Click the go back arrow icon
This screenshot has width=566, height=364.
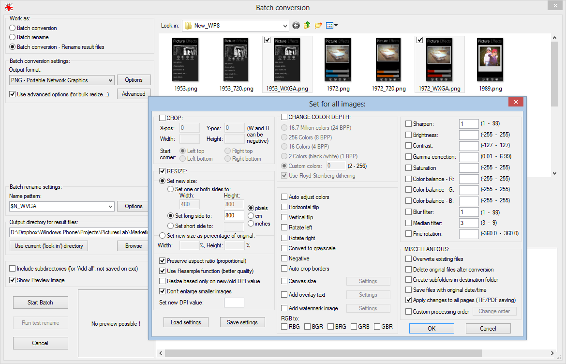[x=296, y=25]
